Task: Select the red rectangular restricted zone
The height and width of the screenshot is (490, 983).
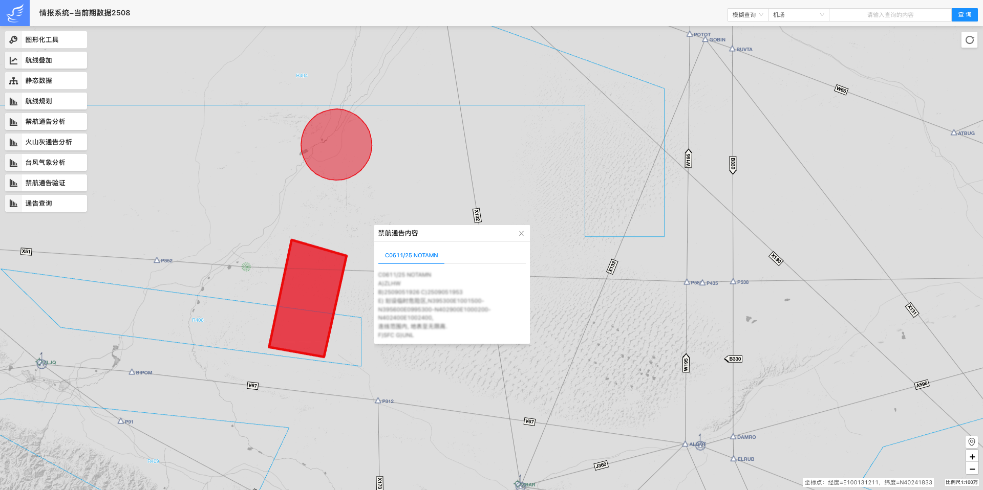Action: [308, 298]
